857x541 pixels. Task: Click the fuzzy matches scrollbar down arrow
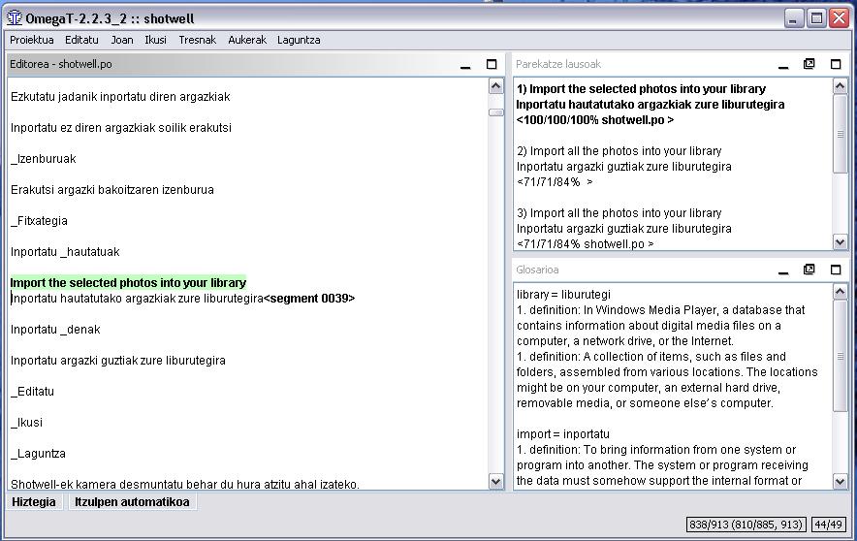coord(841,242)
